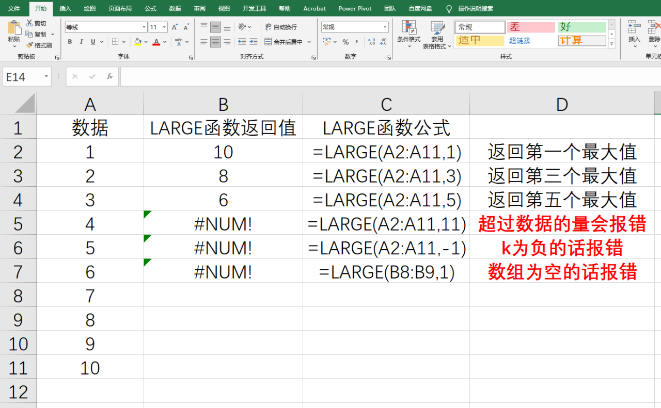Image resolution: width=661 pixels, height=408 pixels.
Task: Expand the Name Box dropdown arrow
Action: pyautogui.click(x=46, y=77)
